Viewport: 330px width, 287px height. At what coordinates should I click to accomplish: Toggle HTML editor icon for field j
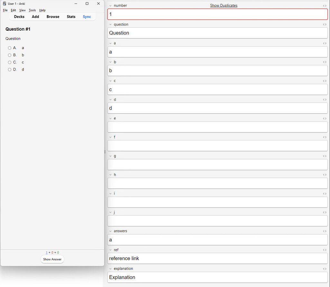coord(325,212)
